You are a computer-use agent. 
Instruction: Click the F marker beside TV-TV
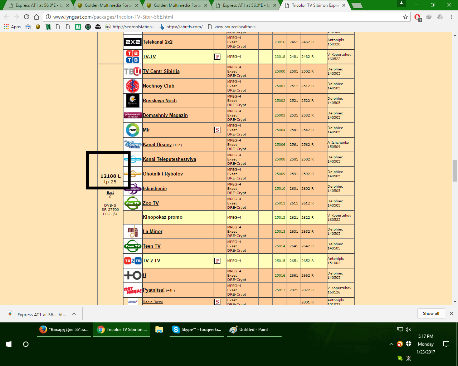[217, 56]
